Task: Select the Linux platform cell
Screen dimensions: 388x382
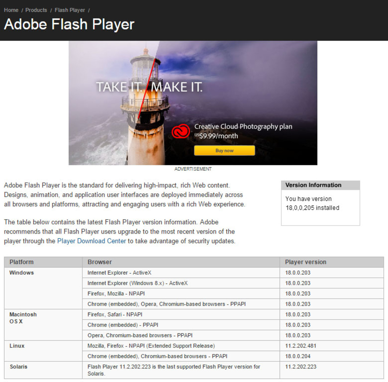Action: pos(43,351)
